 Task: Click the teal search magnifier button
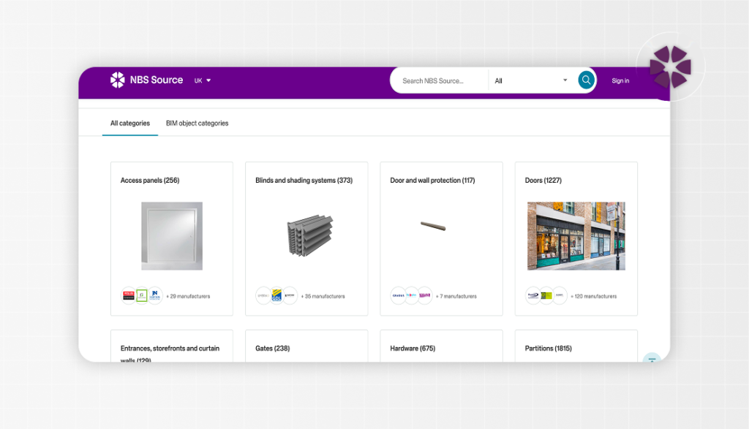[586, 80]
